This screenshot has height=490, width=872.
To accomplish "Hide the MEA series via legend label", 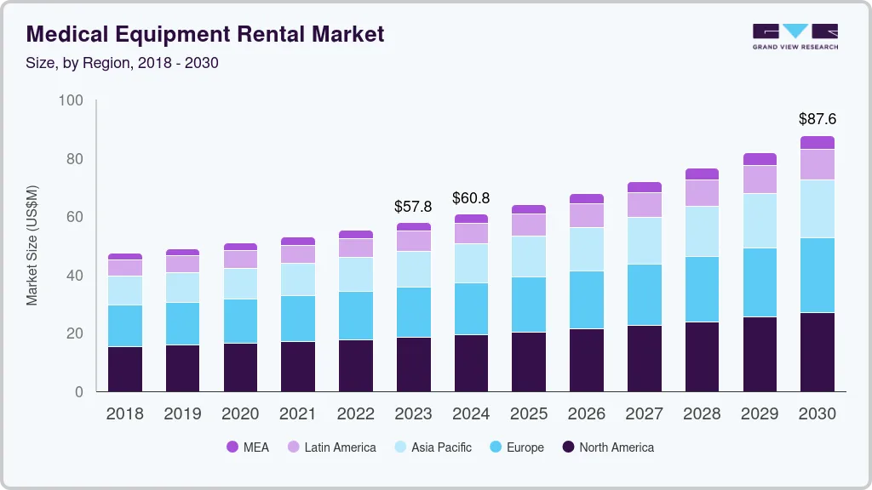I will 255,447.
